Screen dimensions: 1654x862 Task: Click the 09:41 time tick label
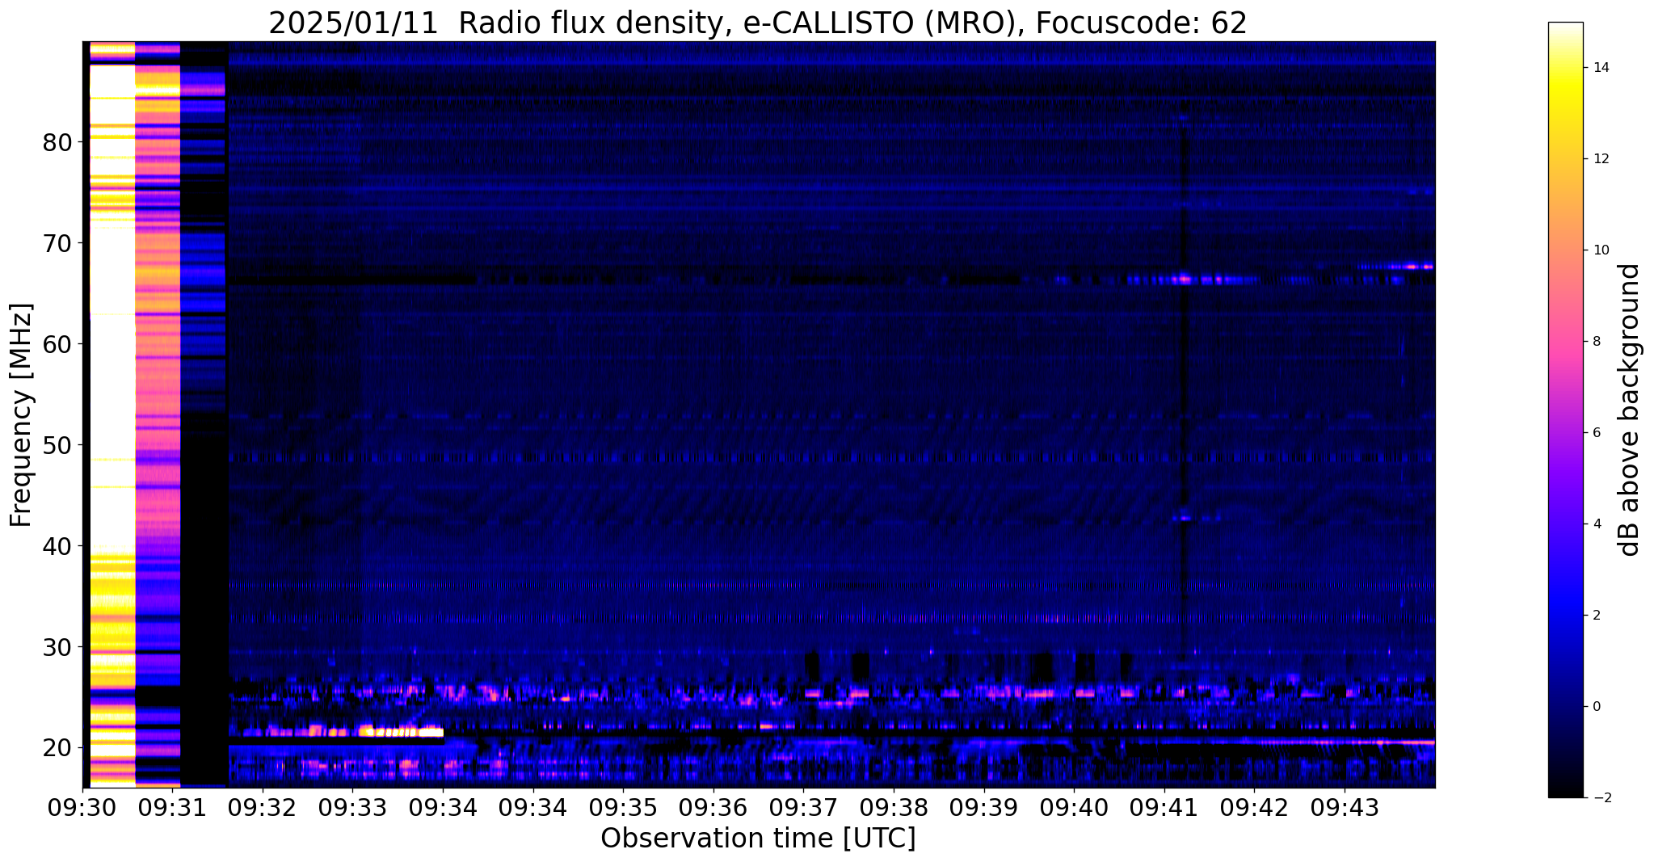(x=1164, y=808)
